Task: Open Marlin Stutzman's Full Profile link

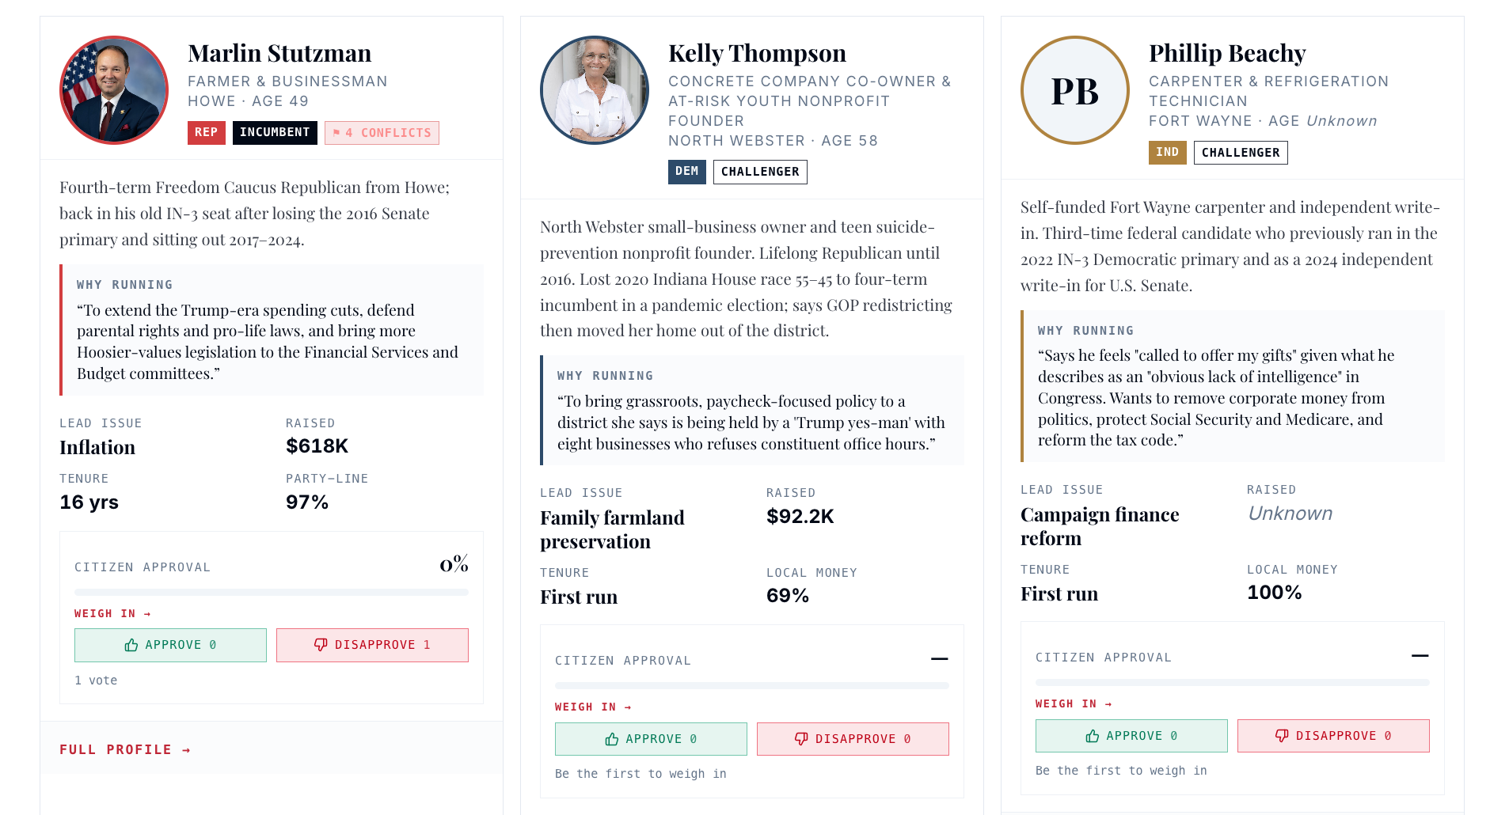Action: coord(125,750)
